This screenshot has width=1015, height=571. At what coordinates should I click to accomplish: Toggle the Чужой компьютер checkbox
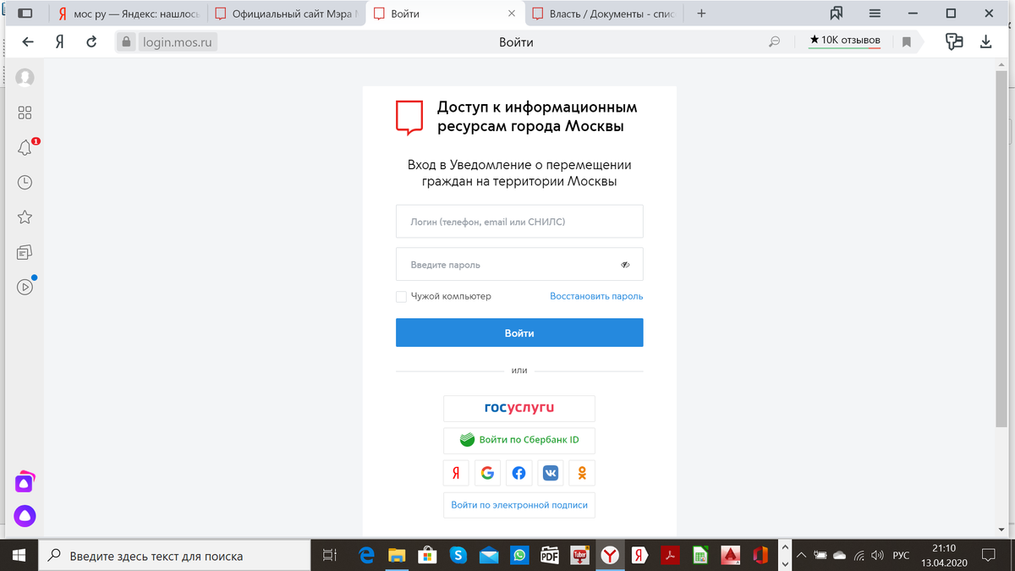401,296
